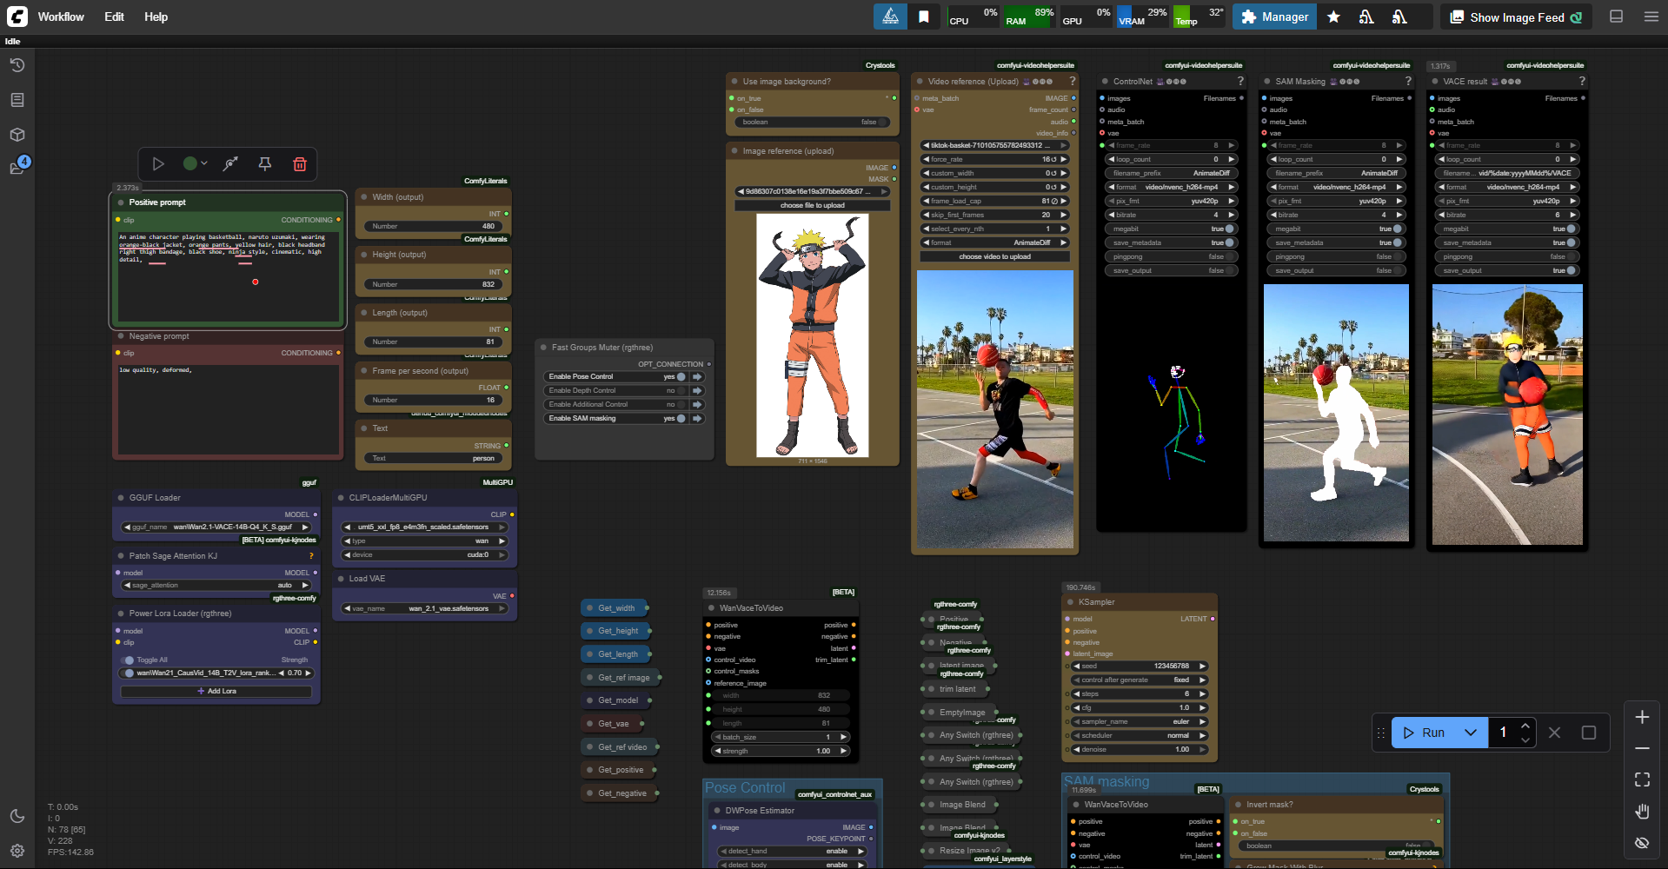Toggle dark theme moon icon

pyautogui.click(x=17, y=816)
